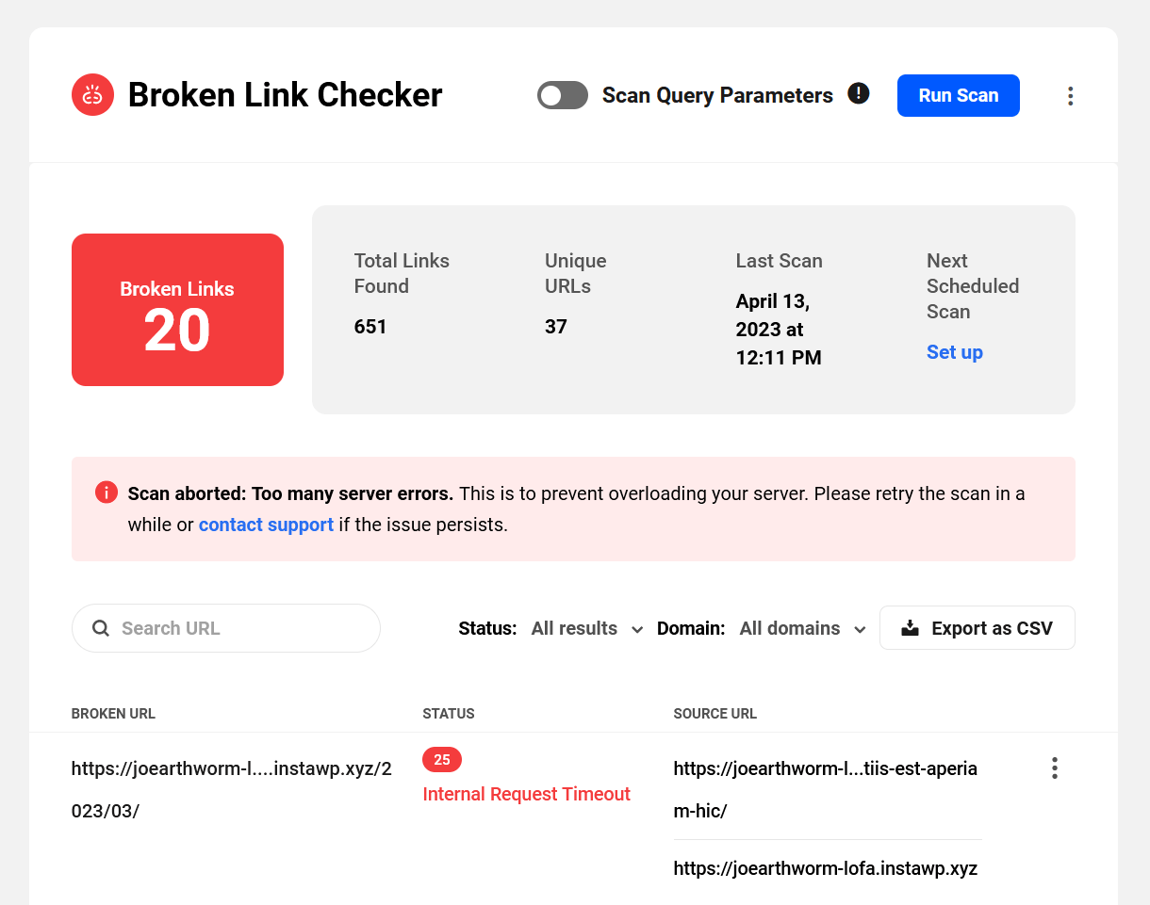Click the magnifier icon in the search field

(101, 627)
